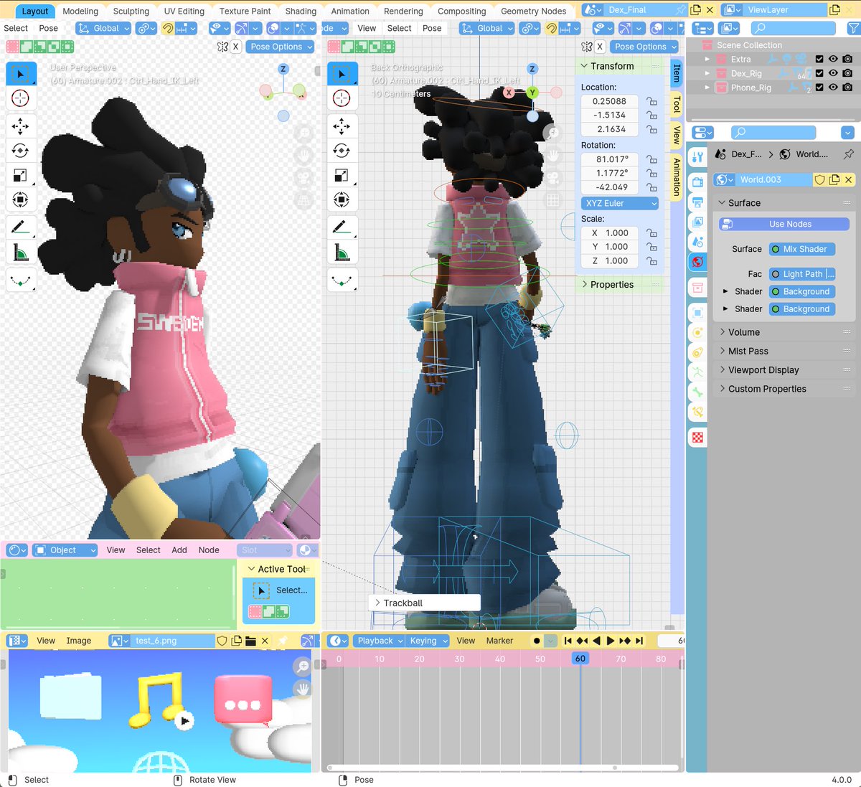Screen dimensions: 861x787
Task: Open the XYZ Euler rotation mode dropdown
Action: pos(620,204)
